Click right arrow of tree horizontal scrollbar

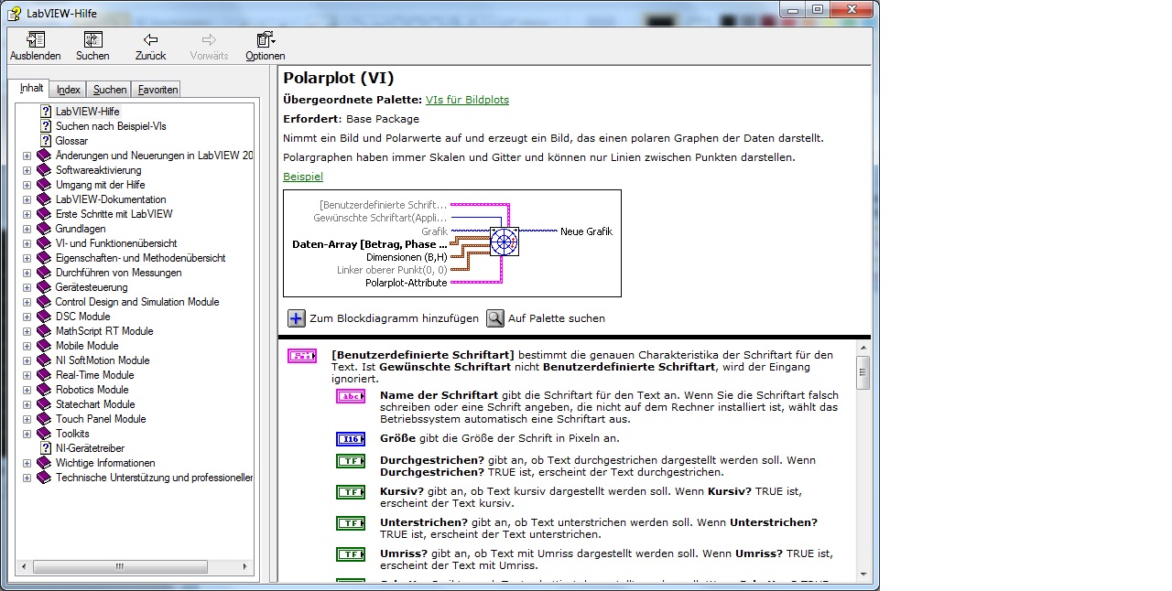click(x=245, y=567)
